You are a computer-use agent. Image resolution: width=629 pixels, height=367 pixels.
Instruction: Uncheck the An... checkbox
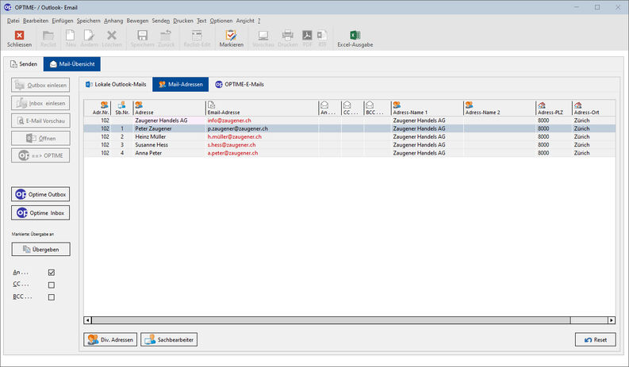[x=52, y=273]
